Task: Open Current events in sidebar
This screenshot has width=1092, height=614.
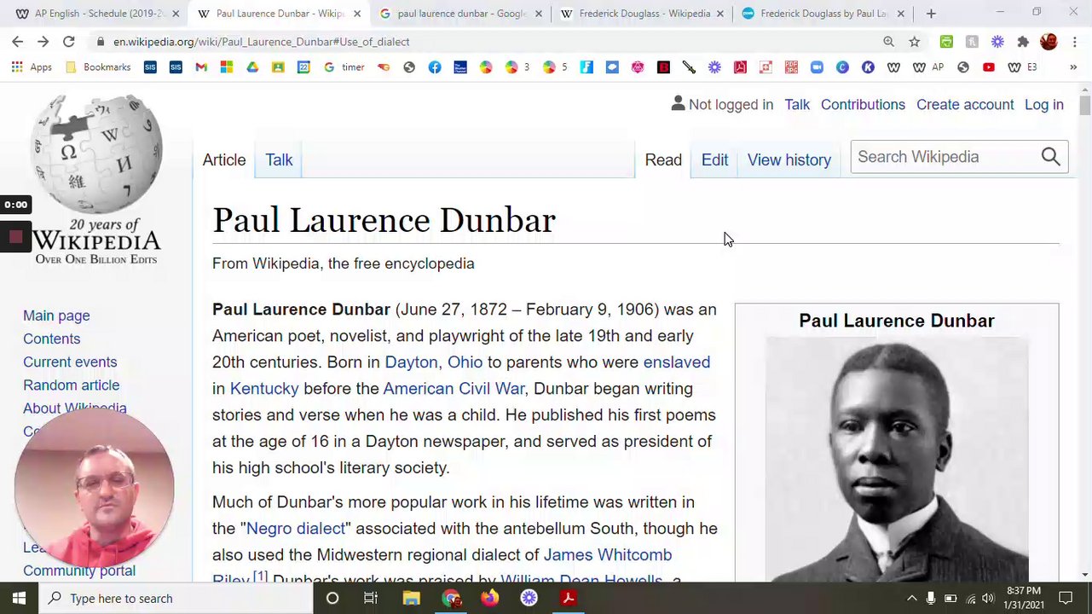Action: (x=70, y=362)
